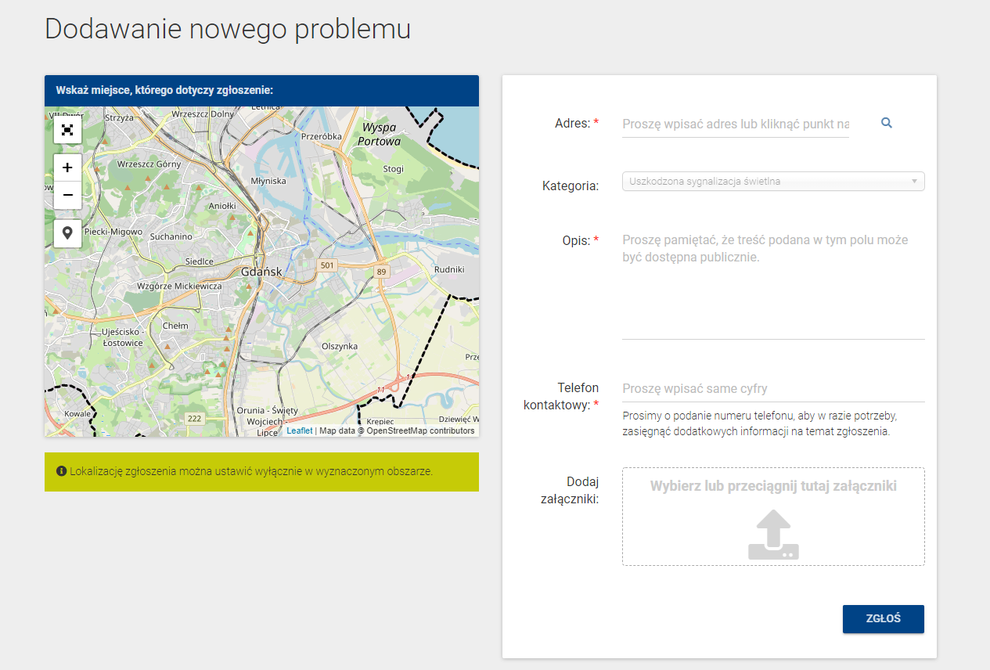This screenshot has width=990, height=670.
Task: Toggle fullscreen map view icon
Action: pyautogui.click(x=67, y=129)
